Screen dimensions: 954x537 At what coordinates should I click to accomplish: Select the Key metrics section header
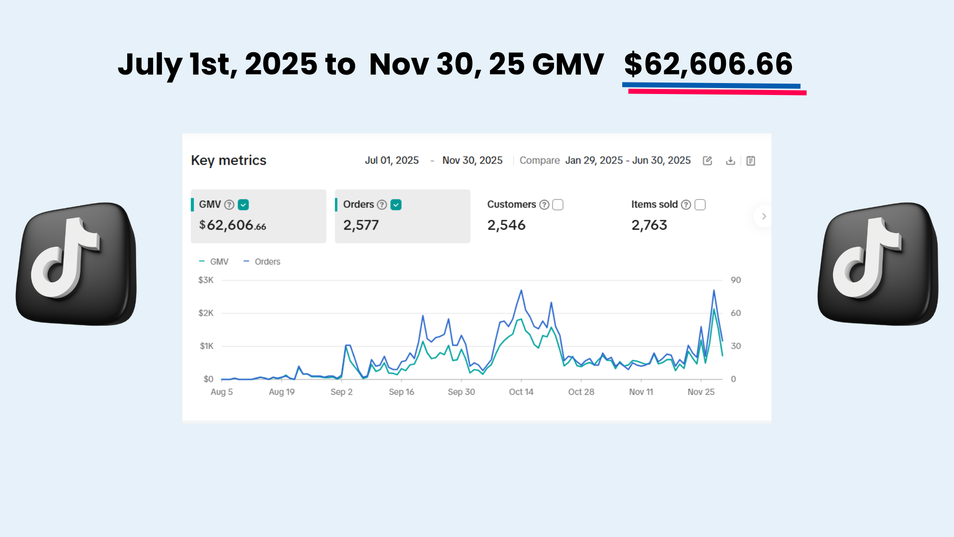click(229, 160)
